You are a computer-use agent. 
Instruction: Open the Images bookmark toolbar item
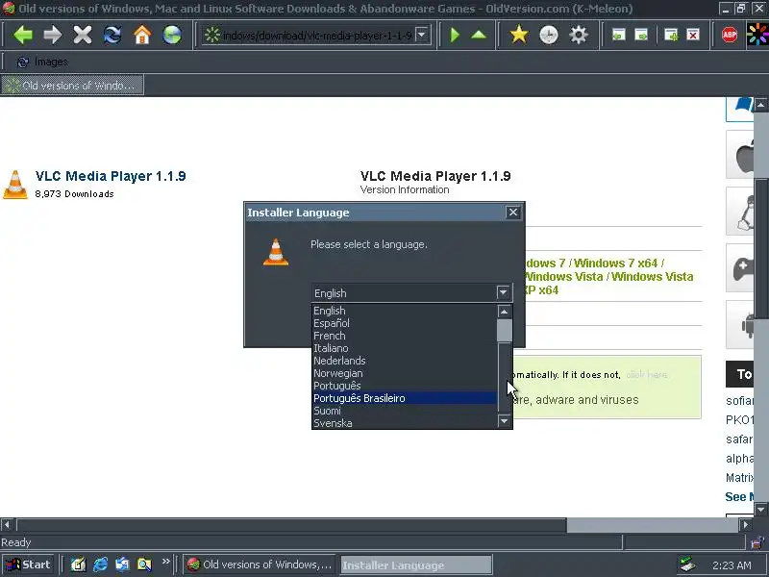click(x=42, y=62)
